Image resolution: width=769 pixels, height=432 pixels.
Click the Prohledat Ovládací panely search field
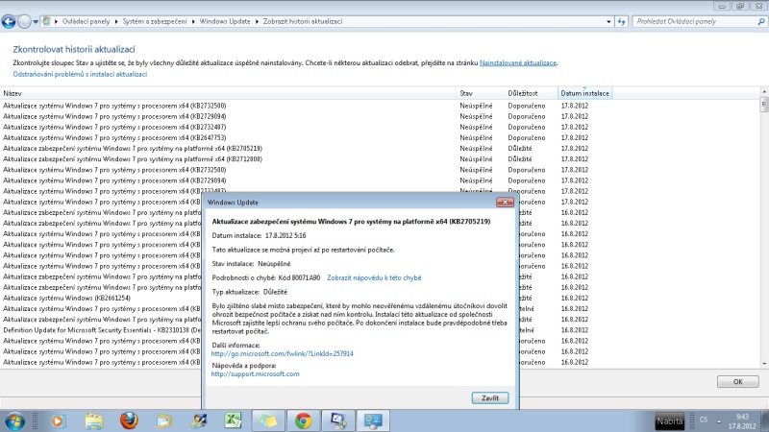(x=687, y=20)
